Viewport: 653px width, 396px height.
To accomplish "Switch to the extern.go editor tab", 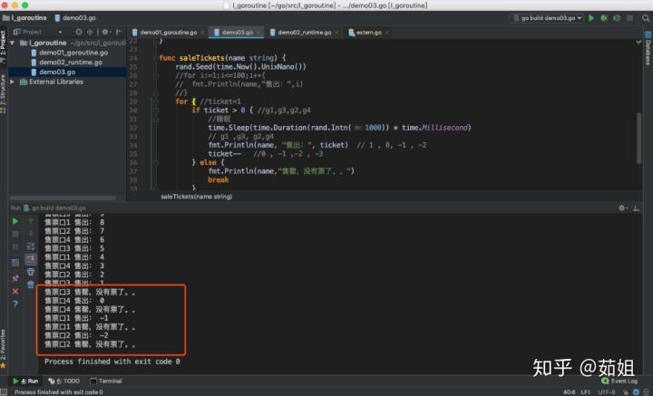I will pos(369,32).
